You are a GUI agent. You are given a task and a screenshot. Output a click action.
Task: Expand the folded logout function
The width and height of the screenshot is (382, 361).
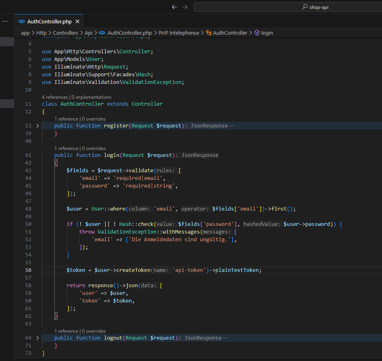(x=37, y=338)
